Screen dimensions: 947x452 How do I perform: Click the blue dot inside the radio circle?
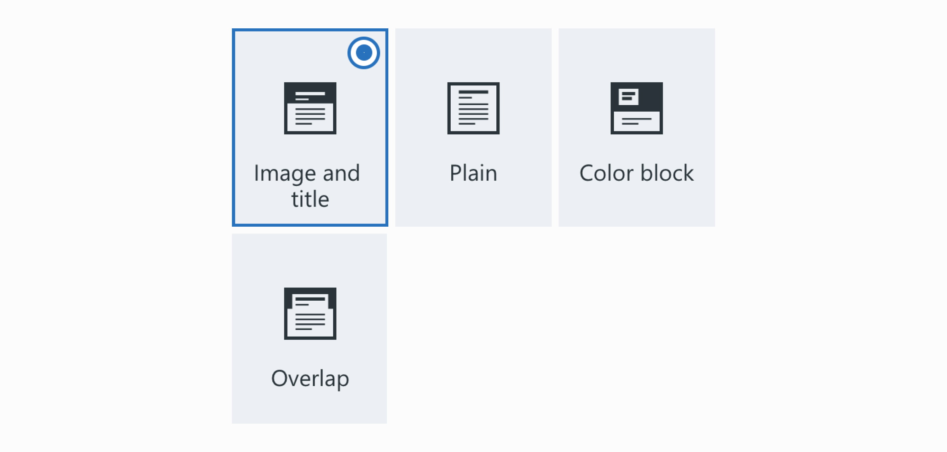(363, 53)
